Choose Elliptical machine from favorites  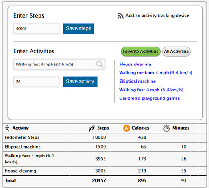pos(137,81)
